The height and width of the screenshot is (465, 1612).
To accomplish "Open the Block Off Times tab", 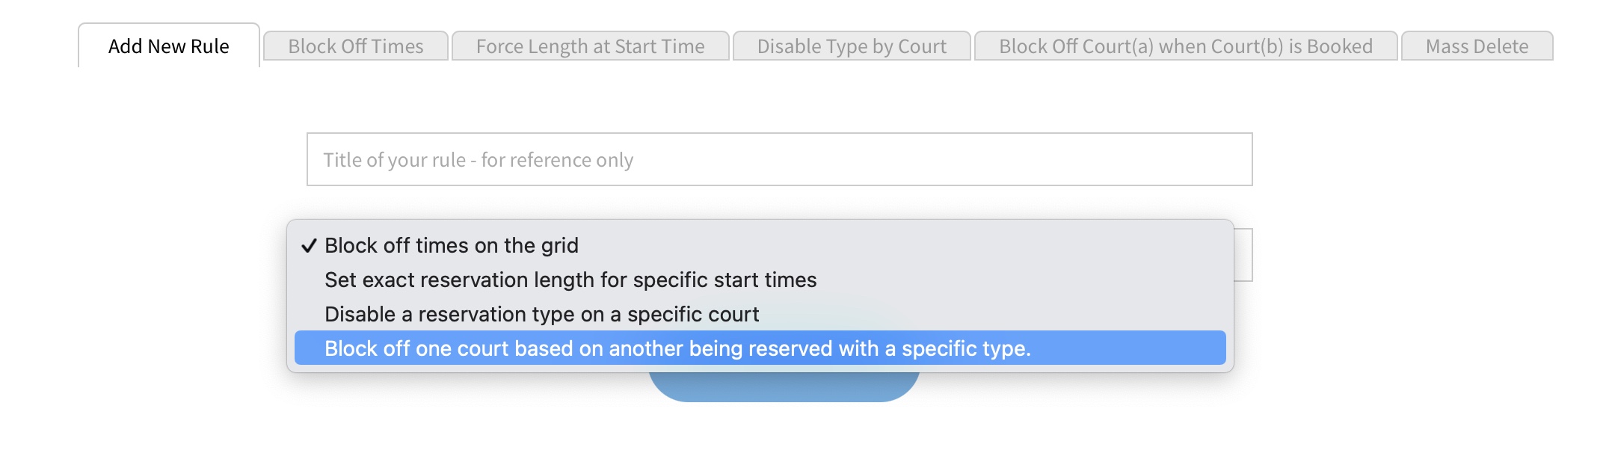I will 356,46.
